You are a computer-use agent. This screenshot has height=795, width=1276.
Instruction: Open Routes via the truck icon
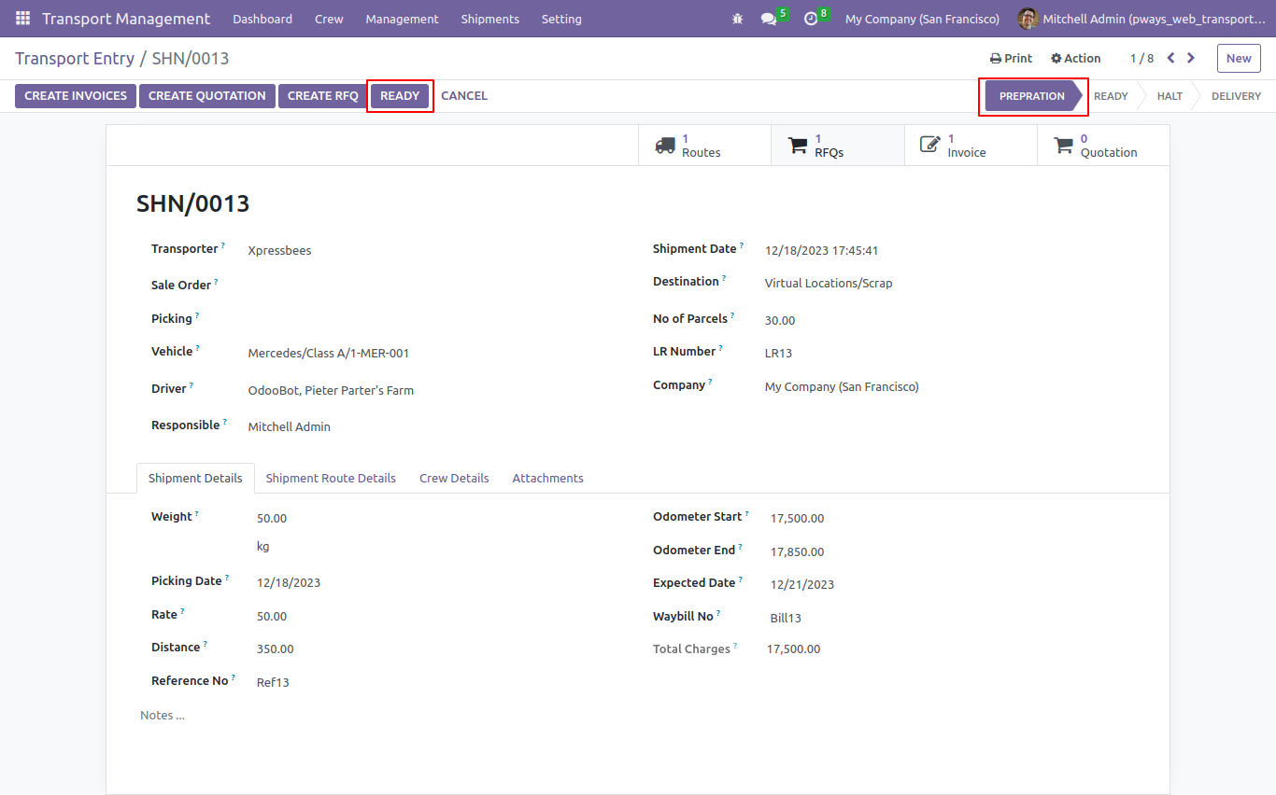[x=665, y=146]
